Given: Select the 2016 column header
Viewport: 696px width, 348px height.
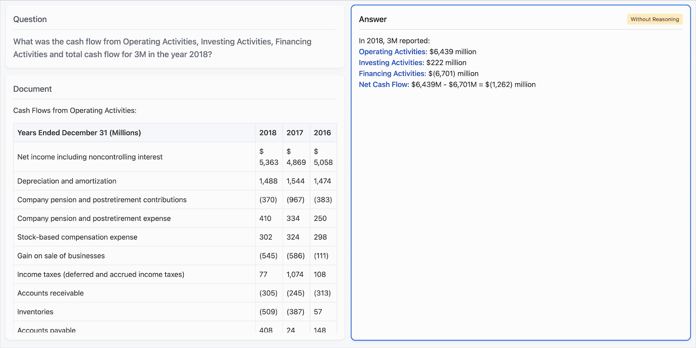Looking at the screenshot, I should (x=322, y=133).
